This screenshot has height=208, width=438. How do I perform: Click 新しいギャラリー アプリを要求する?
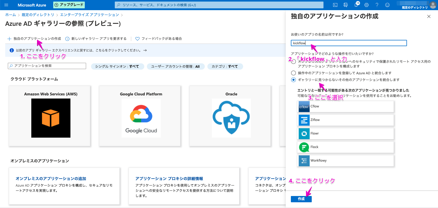click(x=96, y=39)
